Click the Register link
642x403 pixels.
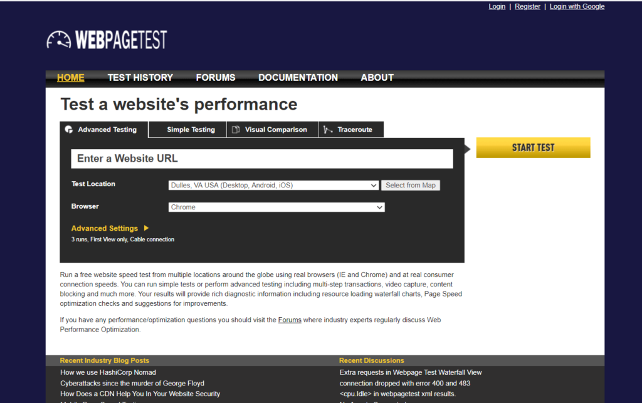click(x=527, y=6)
